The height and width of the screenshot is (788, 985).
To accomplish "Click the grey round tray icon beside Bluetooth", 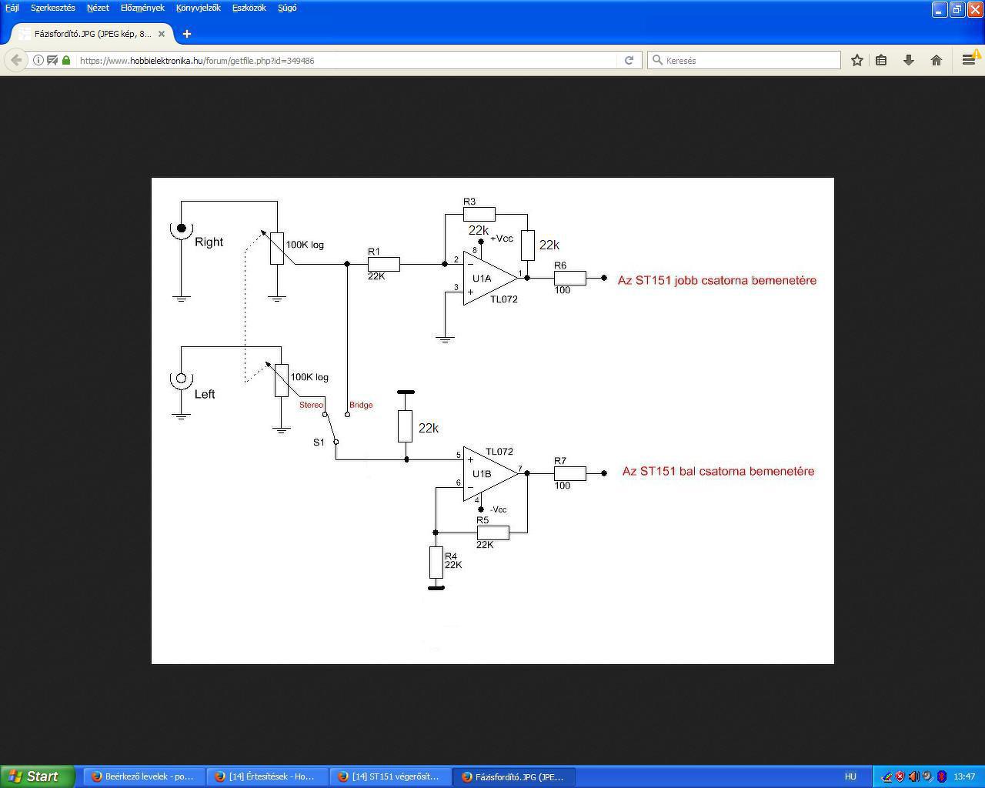I will coord(927,776).
